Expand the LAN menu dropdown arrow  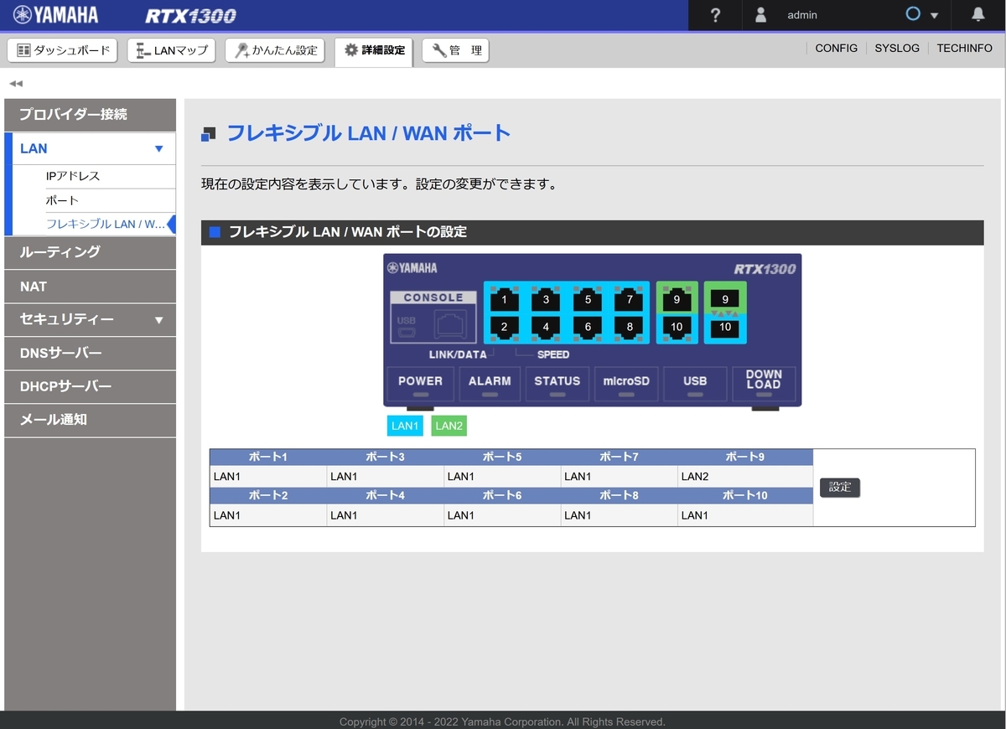pyautogui.click(x=158, y=148)
